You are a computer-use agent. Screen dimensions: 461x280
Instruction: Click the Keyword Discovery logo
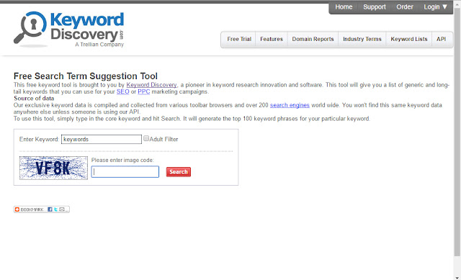pyautogui.click(x=69, y=30)
